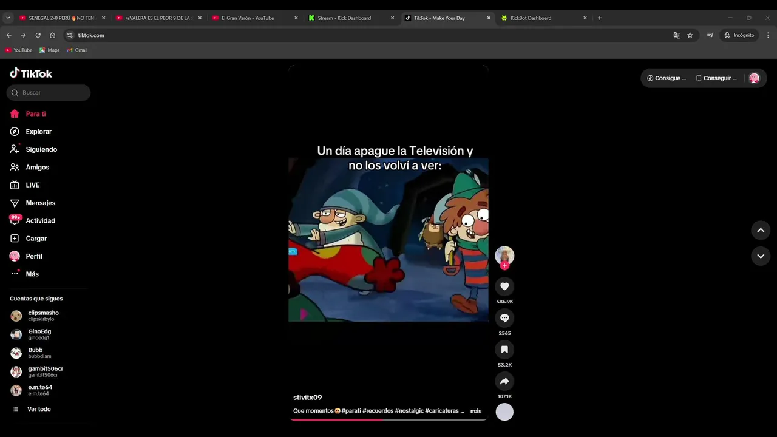Image resolution: width=777 pixels, height=437 pixels.
Task: Open the YouTube bookmark
Action: pyautogui.click(x=19, y=50)
